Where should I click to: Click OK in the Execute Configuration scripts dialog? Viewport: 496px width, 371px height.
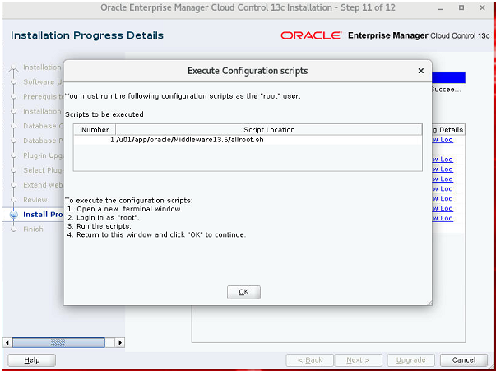coord(243,292)
